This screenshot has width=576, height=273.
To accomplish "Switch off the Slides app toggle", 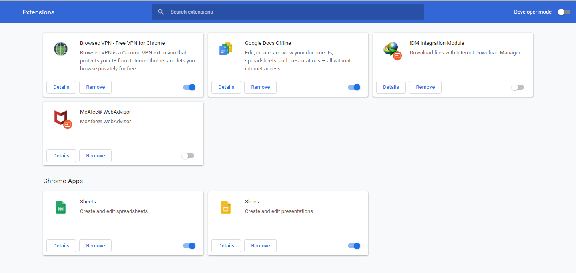I will click(354, 246).
